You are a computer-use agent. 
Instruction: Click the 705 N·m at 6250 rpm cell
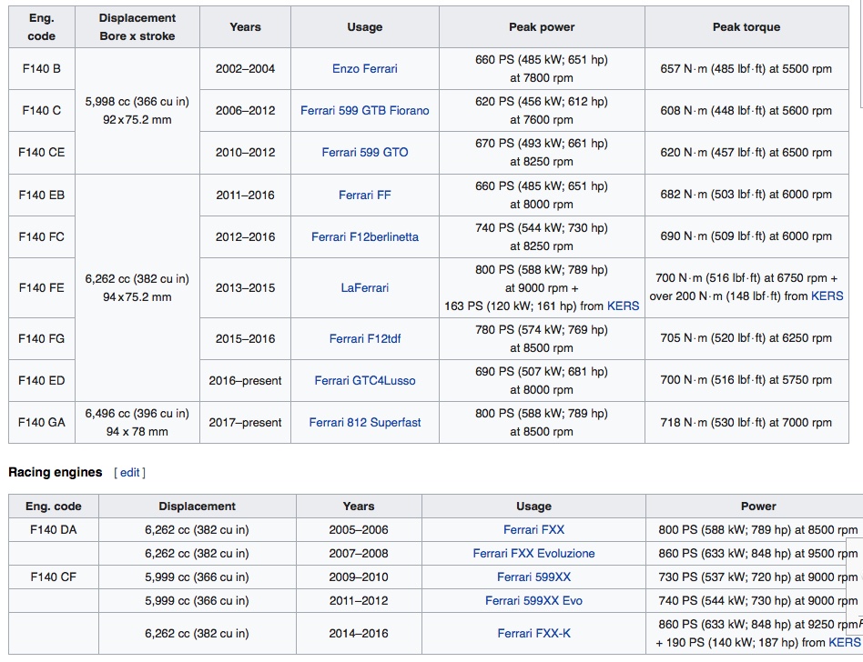pyautogui.click(x=746, y=338)
